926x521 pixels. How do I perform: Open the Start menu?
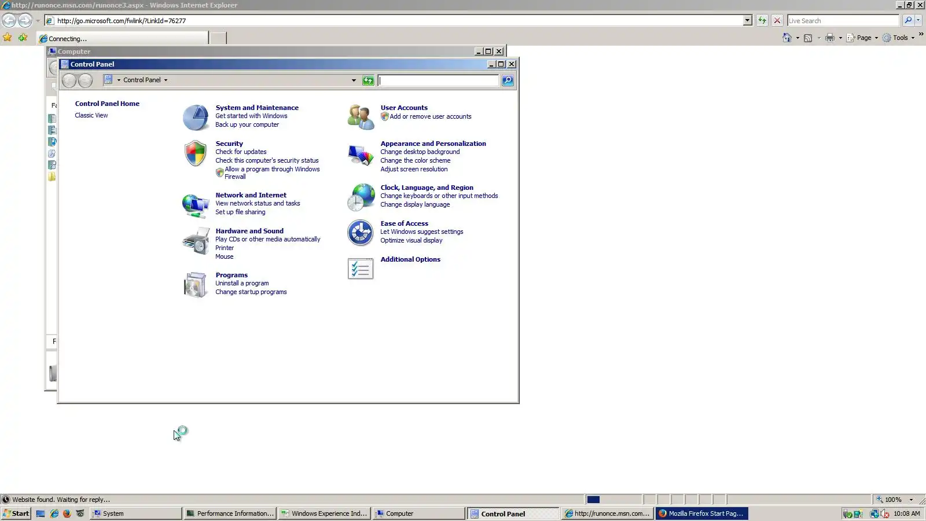pyautogui.click(x=16, y=513)
